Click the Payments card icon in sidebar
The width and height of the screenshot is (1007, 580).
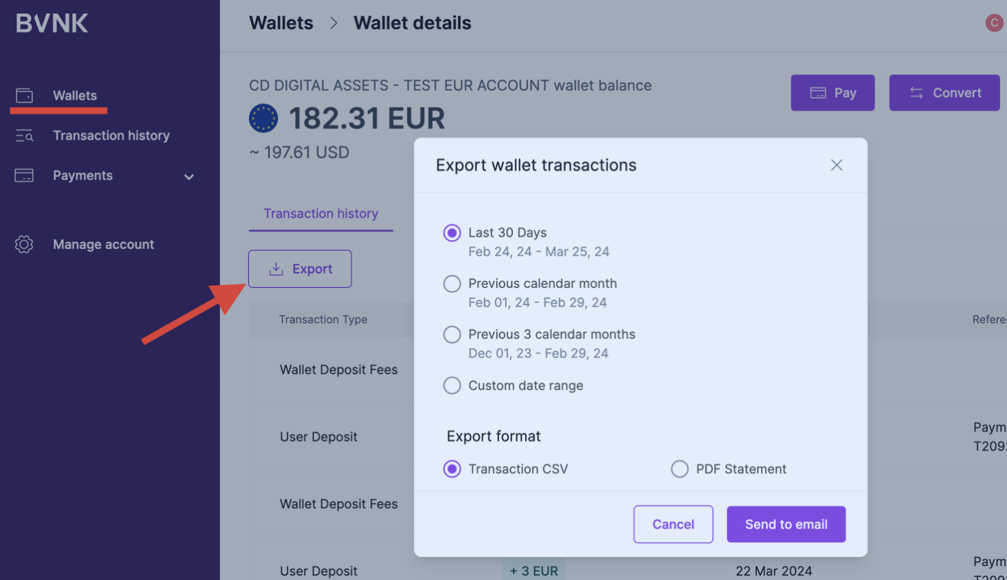[x=25, y=175]
